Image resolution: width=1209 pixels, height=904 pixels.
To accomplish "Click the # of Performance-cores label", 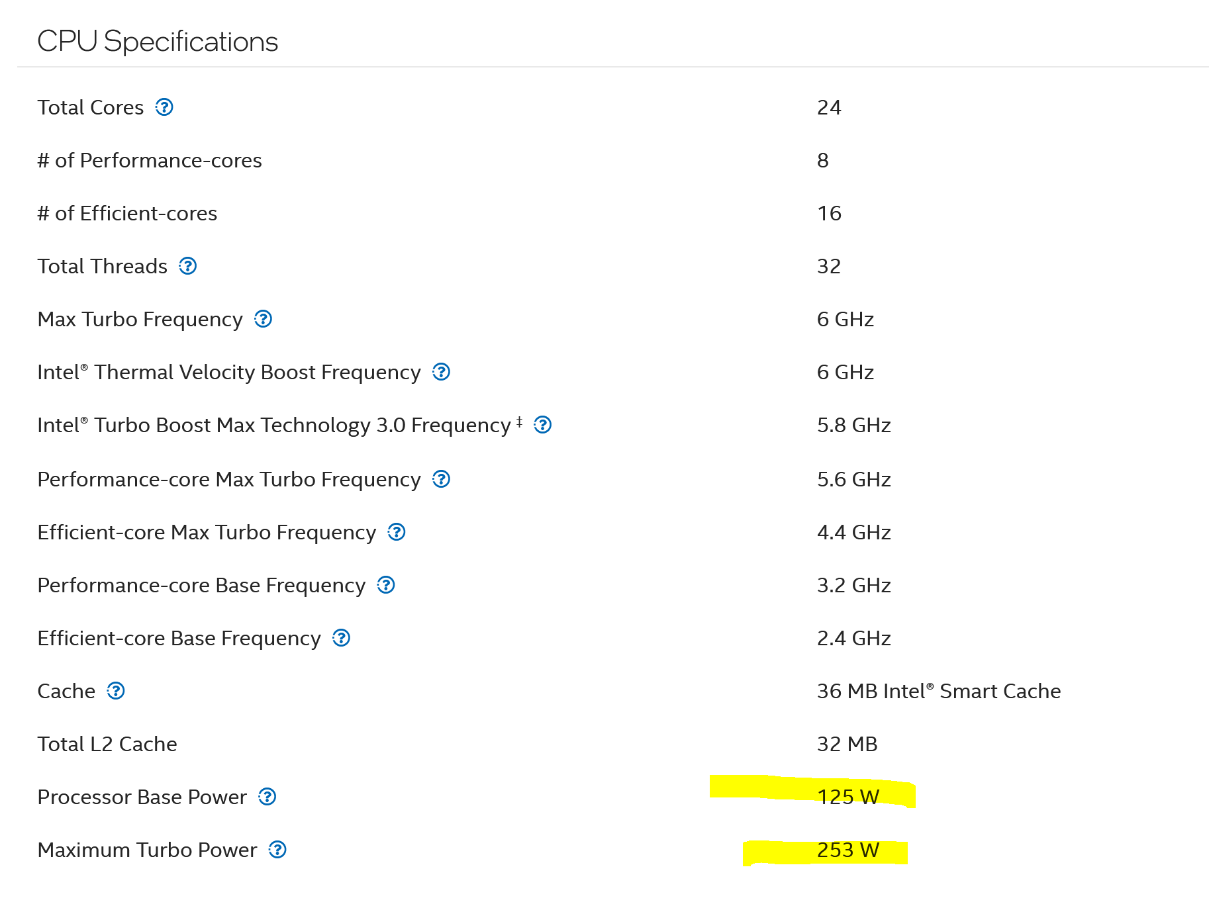I will point(150,160).
